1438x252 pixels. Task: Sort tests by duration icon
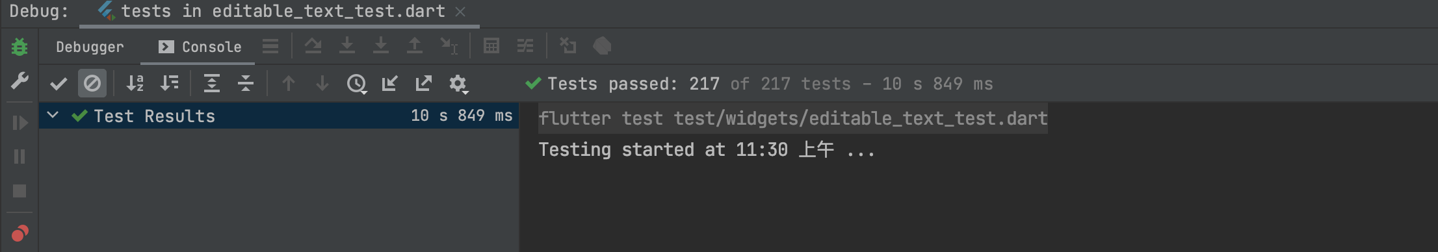[x=169, y=83]
